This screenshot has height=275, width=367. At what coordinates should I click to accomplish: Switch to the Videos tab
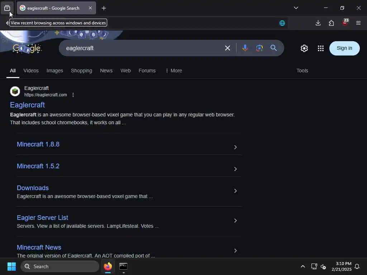coord(31,71)
